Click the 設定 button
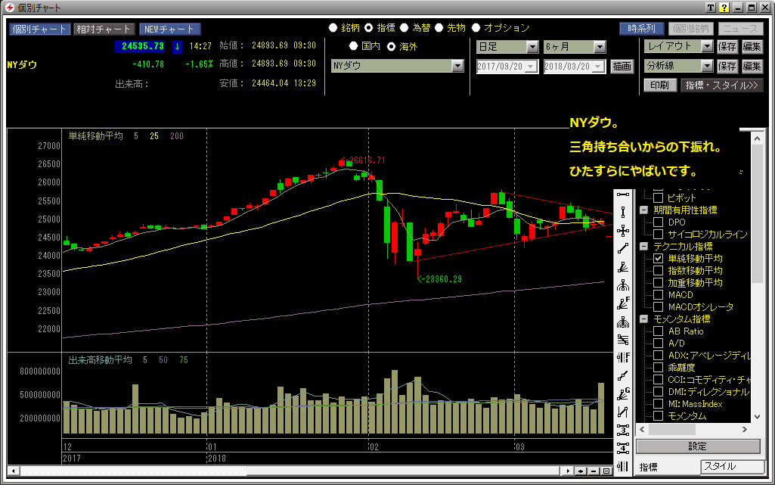 click(698, 446)
